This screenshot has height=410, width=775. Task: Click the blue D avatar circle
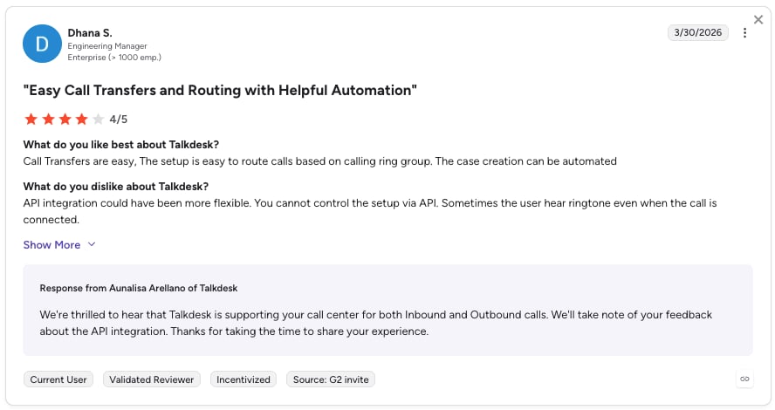[42, 44]
